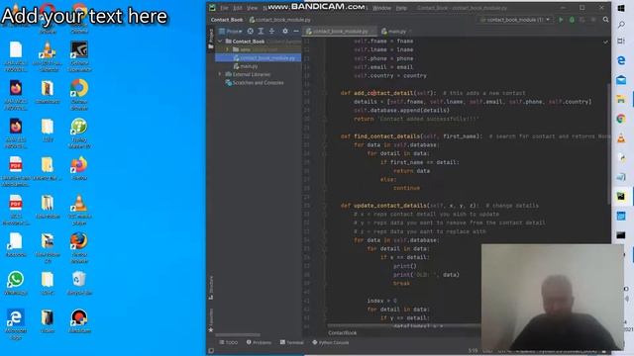634x356 pixels.
Task: Click Project panel horizontal scrollbar
Action: (238, 334)
